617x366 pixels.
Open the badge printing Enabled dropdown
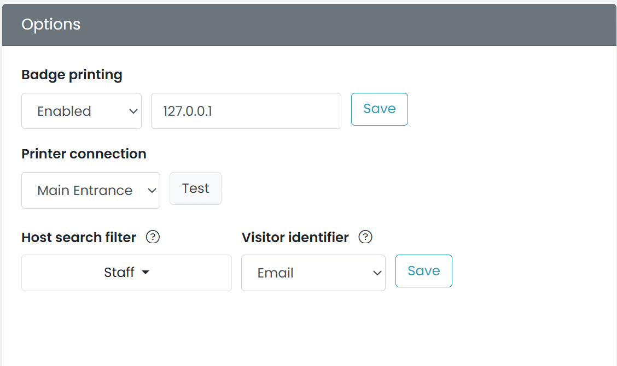(81, 111)
